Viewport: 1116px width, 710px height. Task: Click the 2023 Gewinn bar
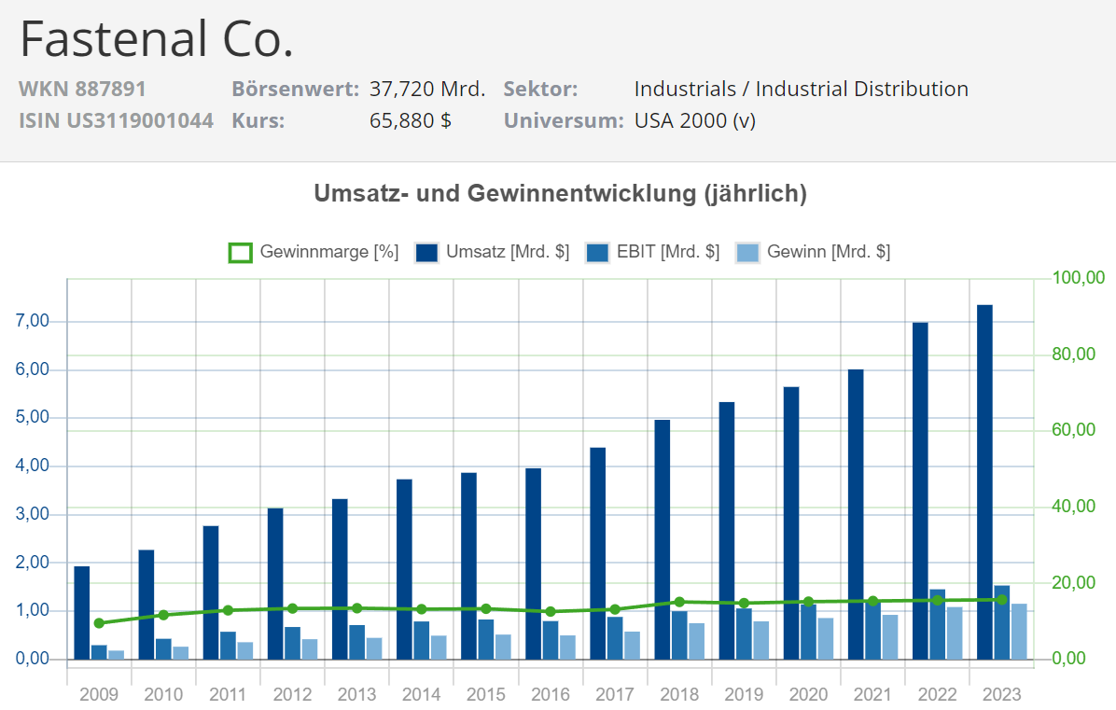click(x=1019, y=632)
